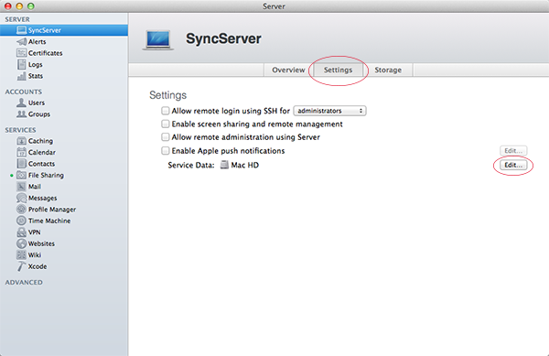This screenshot has height=356, width=549.
Task: Click the Wiki label in sidebar
Action: tap(35, 254)
